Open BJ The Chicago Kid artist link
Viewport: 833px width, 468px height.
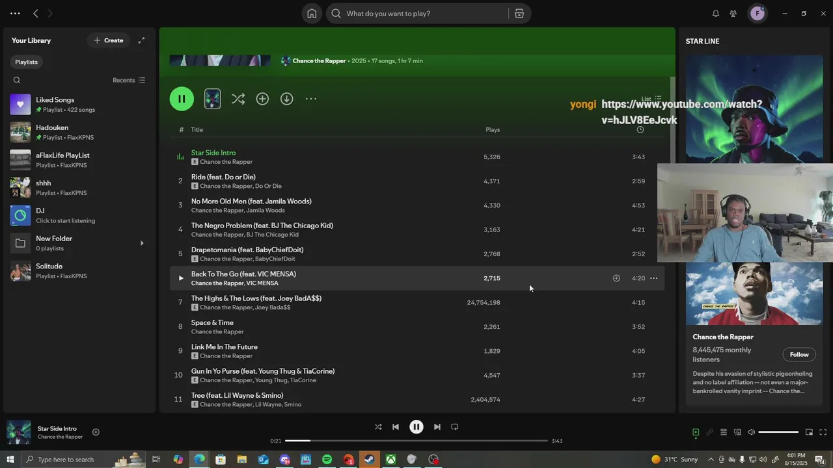tap(272, 235)
